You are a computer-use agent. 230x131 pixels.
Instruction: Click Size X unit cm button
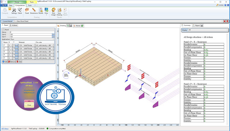53,34
